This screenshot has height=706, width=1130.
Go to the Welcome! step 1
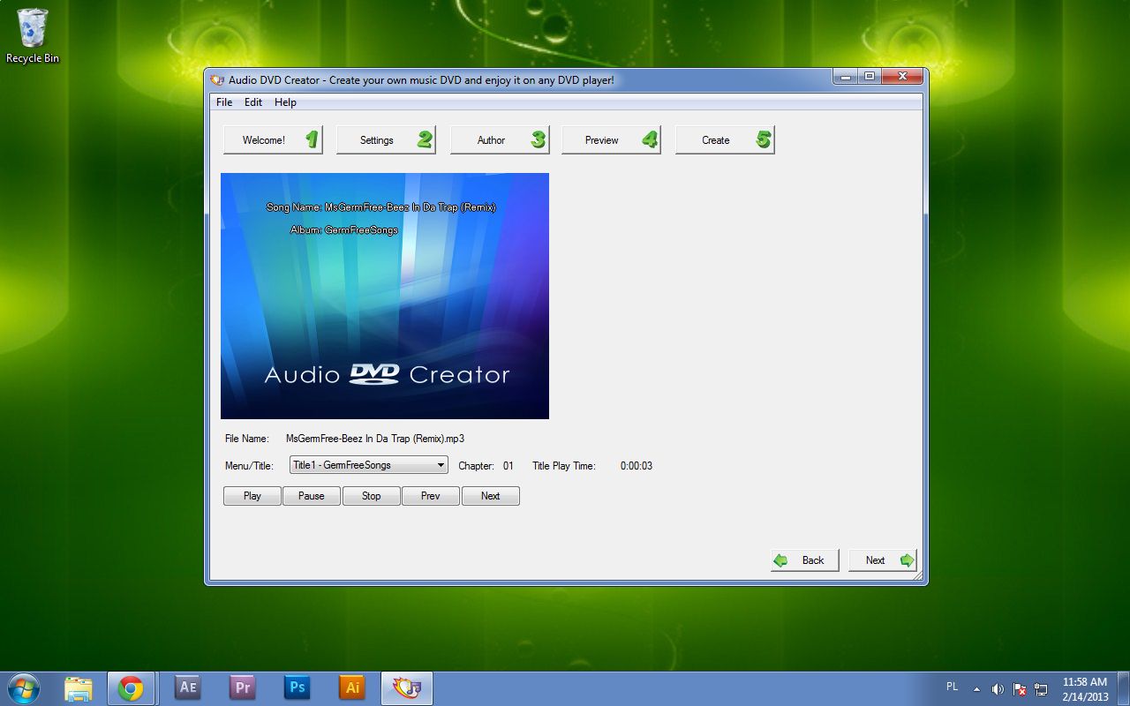click(x=273, y=139)
